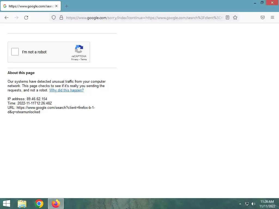This screenshot has width=279, height=209.
Task: Open the reCAPTCHA Privacy link
Action: point(75,59)
